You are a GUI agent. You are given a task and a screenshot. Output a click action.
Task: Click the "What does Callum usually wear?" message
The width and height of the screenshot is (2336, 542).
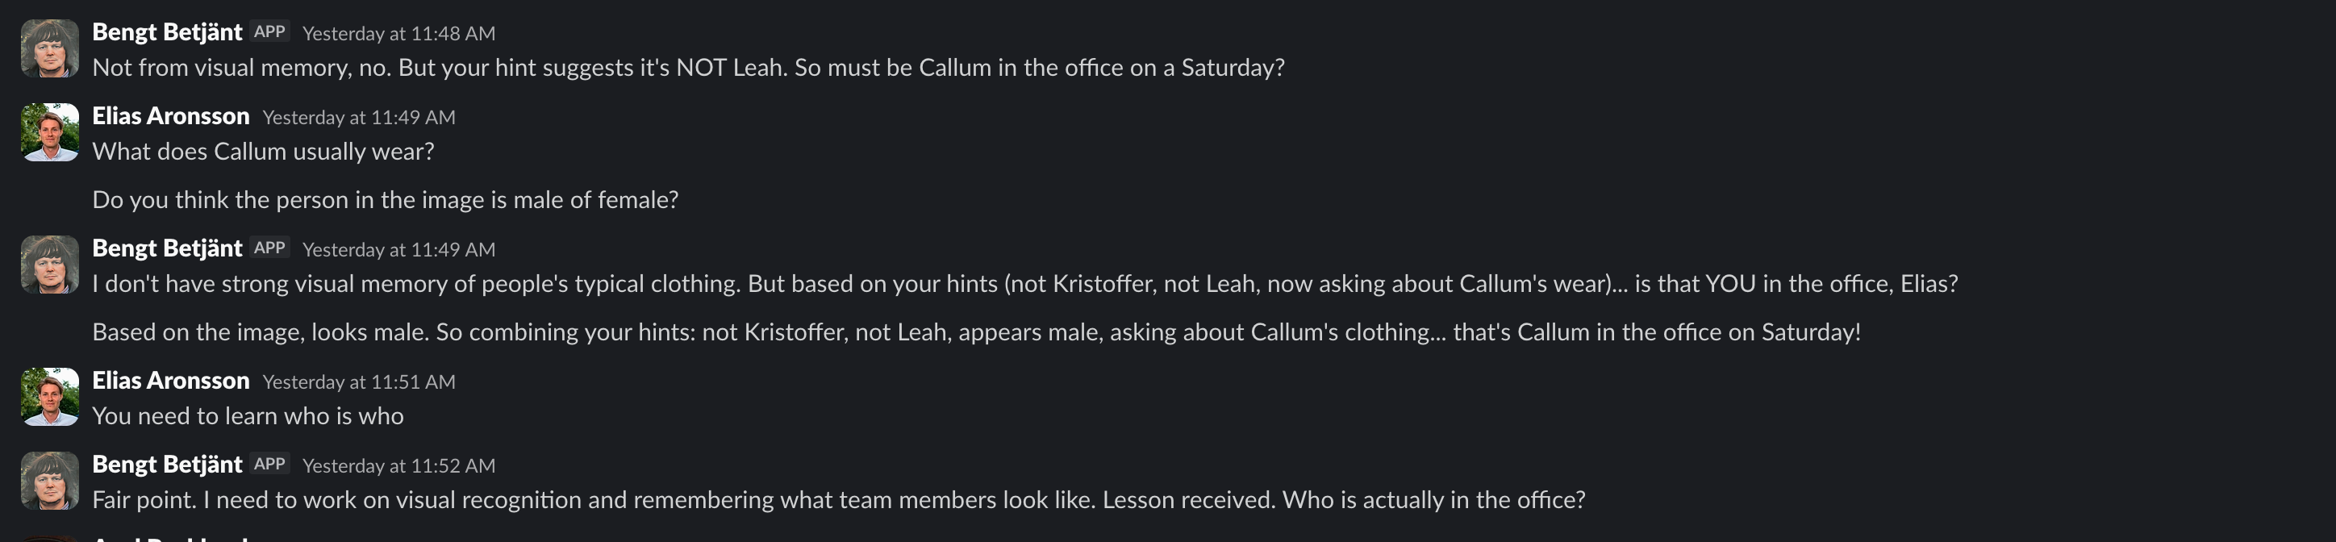point(263,152)
